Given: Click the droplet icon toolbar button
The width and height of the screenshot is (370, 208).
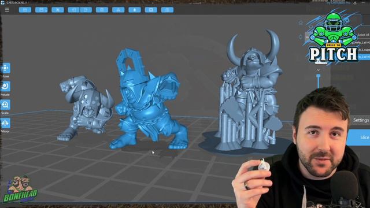Looking at the screenshot, I should coord(135,10).
